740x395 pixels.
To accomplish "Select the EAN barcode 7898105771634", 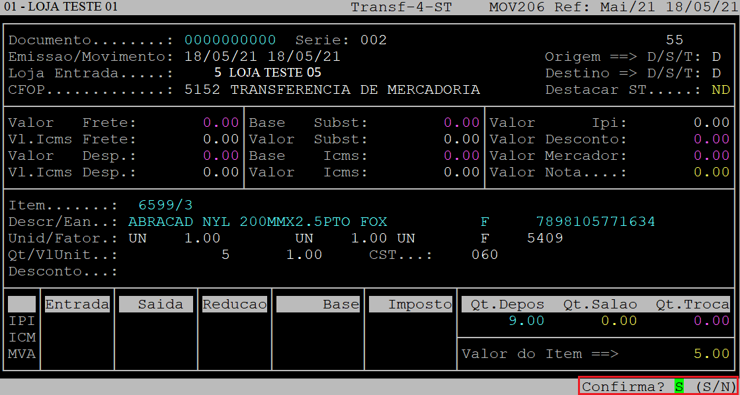I will (595, 222).
